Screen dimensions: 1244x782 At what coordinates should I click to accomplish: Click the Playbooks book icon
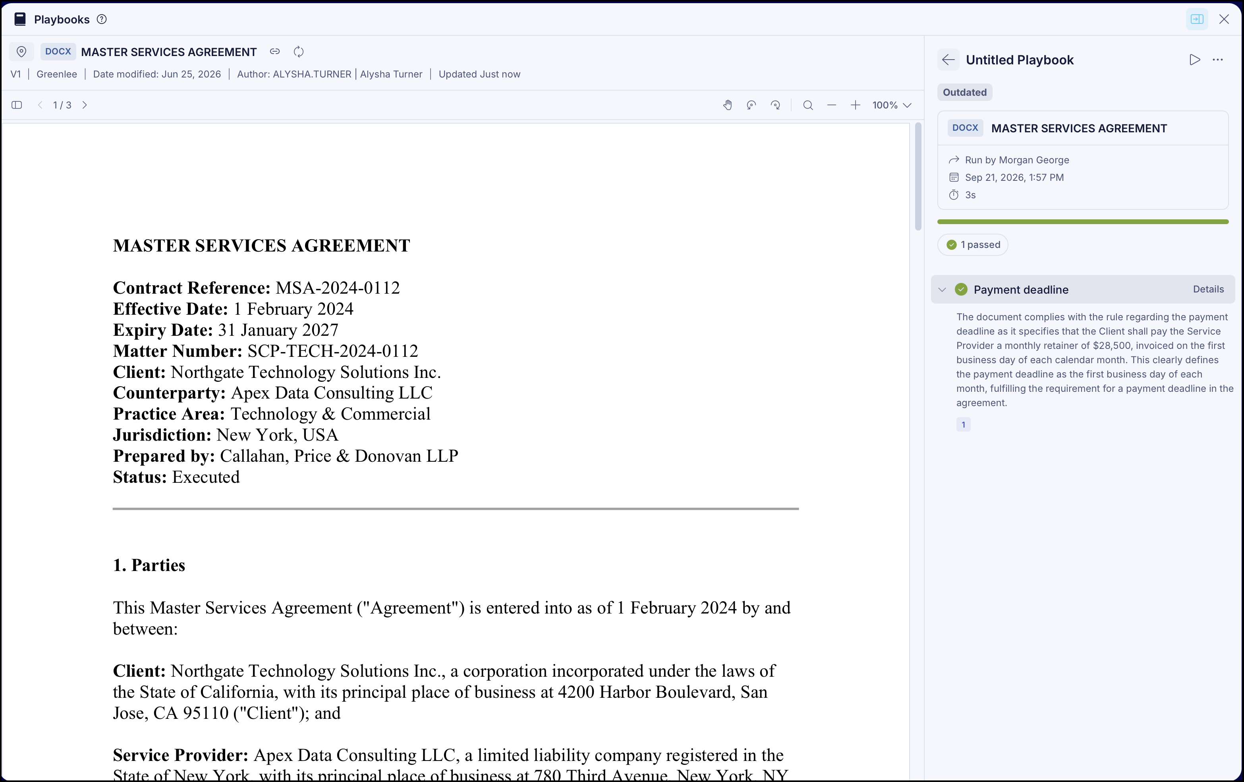click(x=20, y=19)
